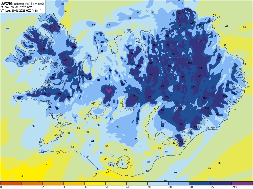Click the 'UWC/IG' title text
The width and height of the screenshot is (253, 189).
(x=7, y=3)
